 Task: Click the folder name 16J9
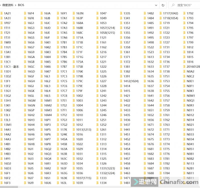(30, 183)
